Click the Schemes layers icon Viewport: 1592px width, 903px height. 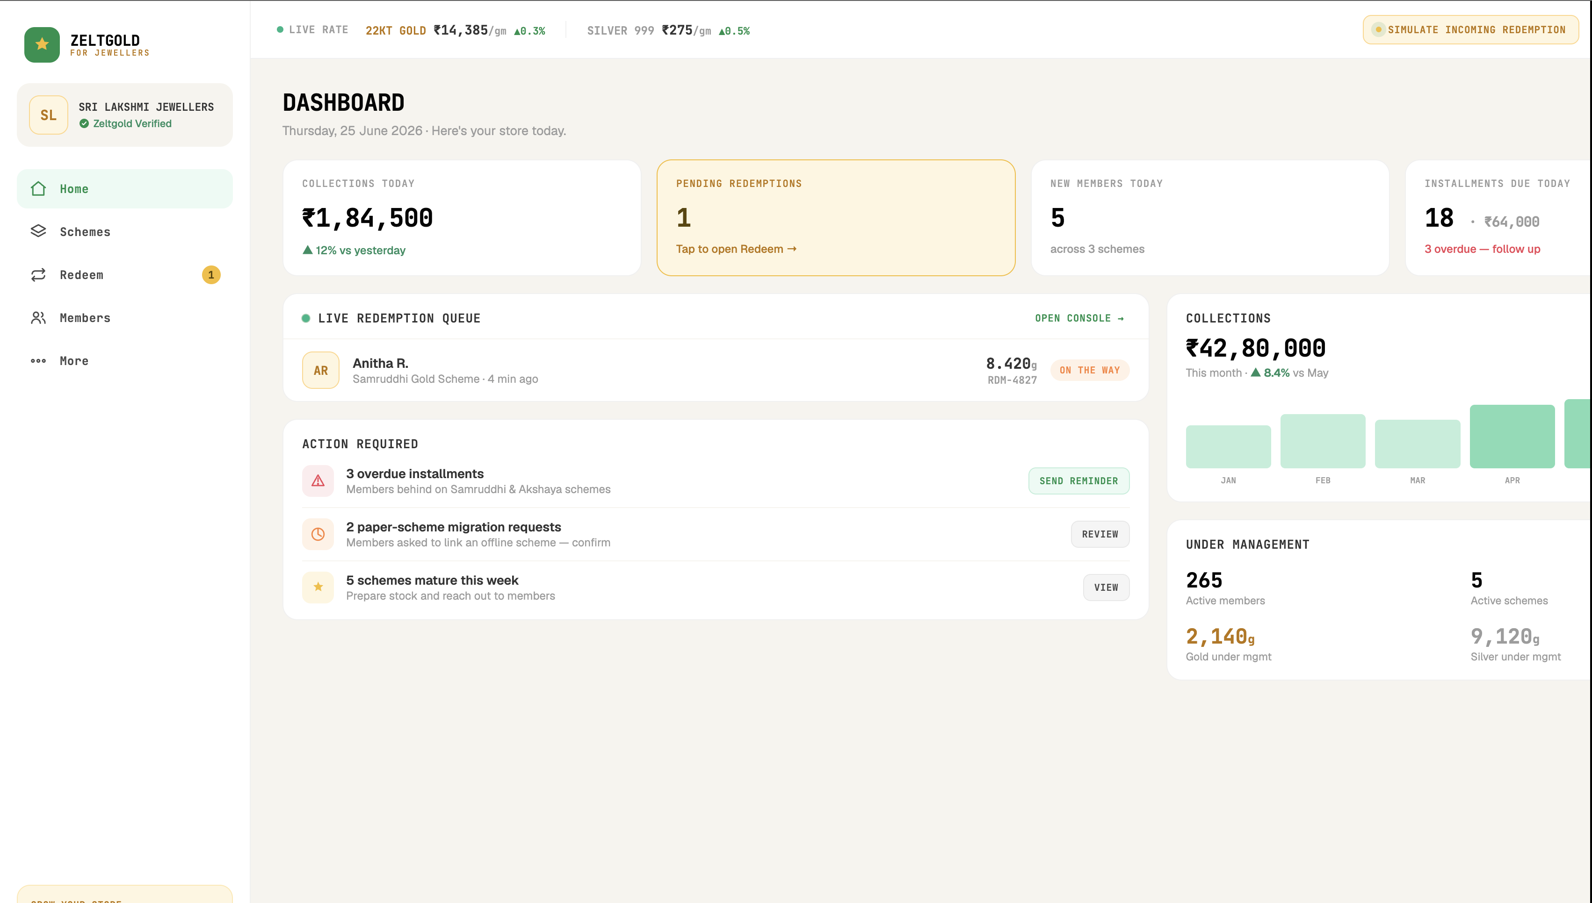coord(38,231)
